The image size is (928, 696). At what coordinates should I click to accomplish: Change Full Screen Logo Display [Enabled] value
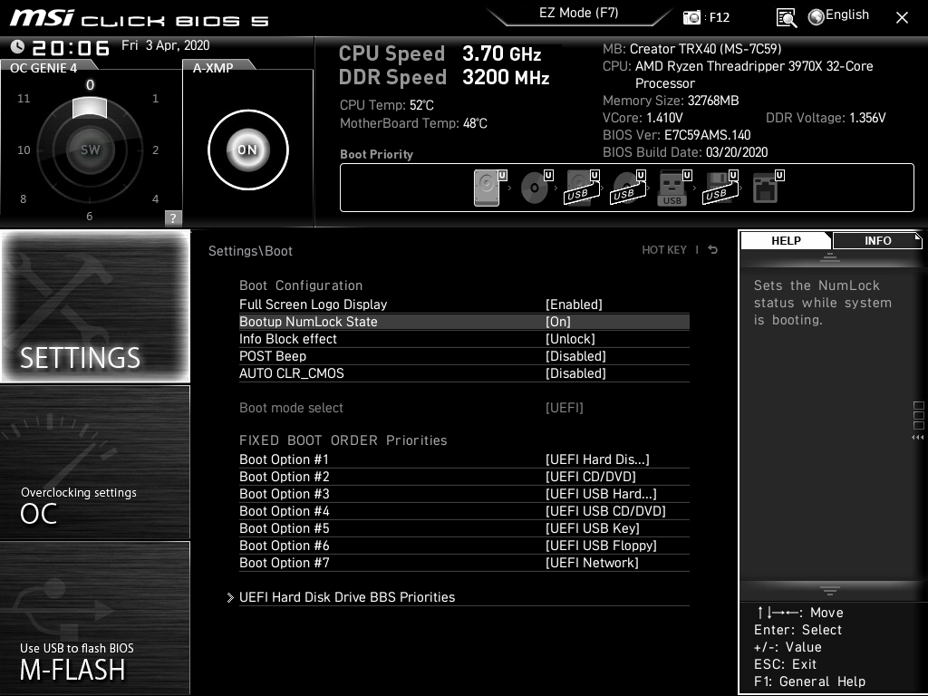(x=574, y=304)
